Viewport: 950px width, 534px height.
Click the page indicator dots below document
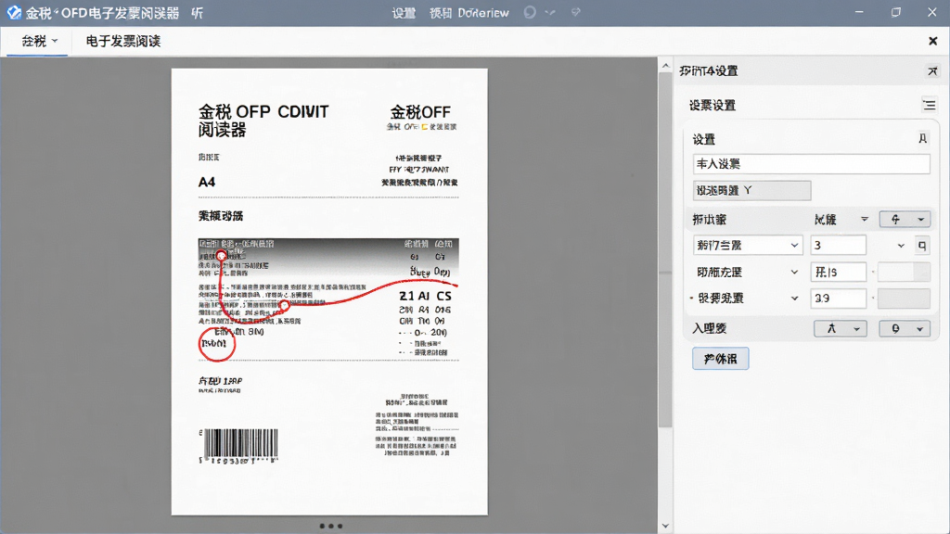pyautogui.click(x=331, y=527)
